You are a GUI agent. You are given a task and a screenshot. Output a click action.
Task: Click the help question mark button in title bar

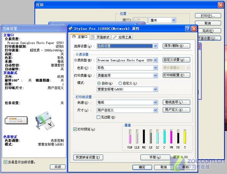[x=188, y=29]
